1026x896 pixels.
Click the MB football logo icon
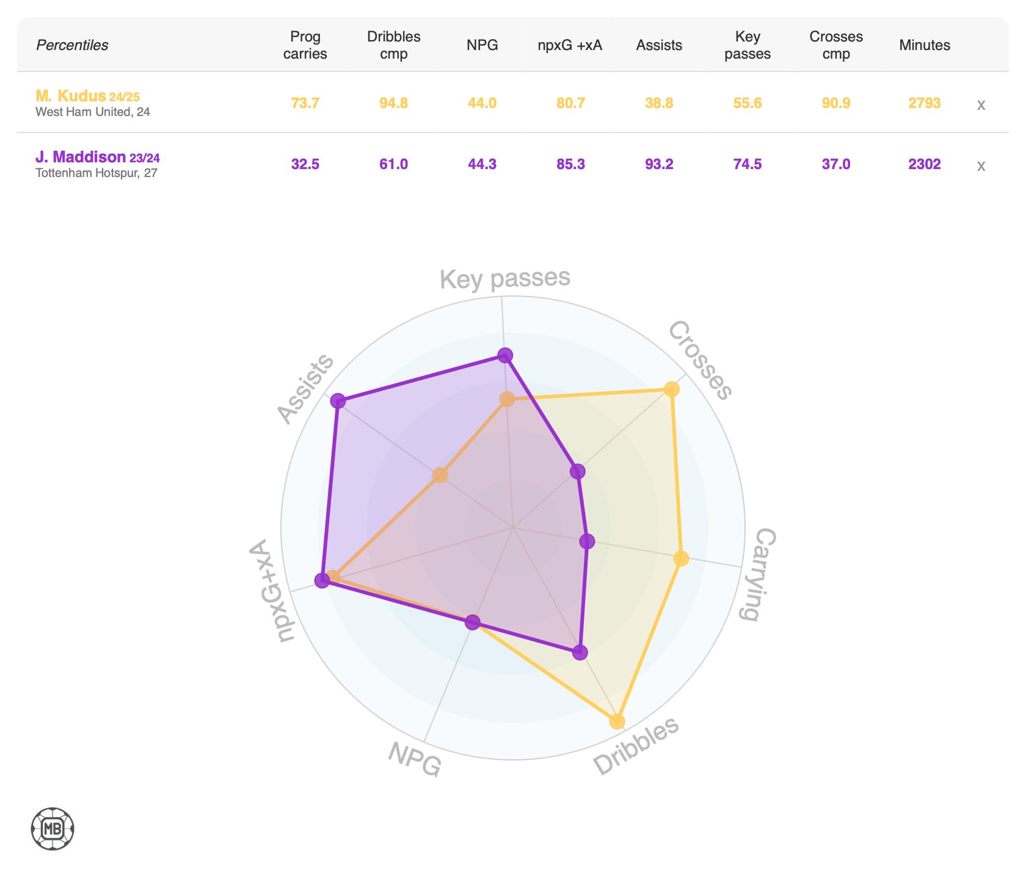click(53, 829)
